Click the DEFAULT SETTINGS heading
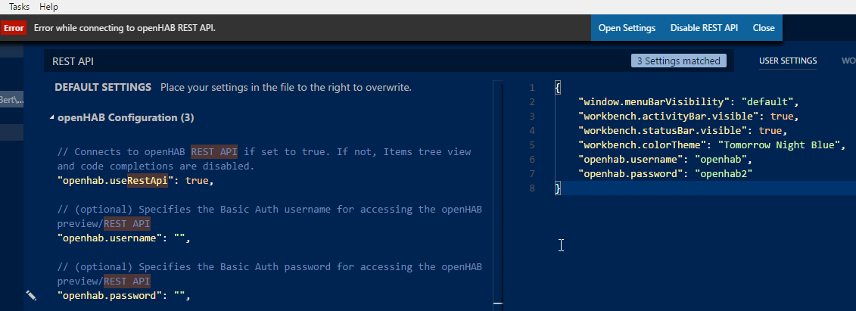The height and width of the screenshot is (311, 856). 103,87
